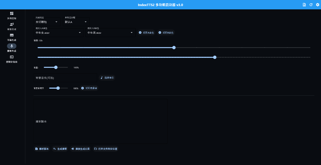This screenshot has height=165, width=321.
Task: Expand the 风格预设 style dropdown
Action: [x=47, y=22]
